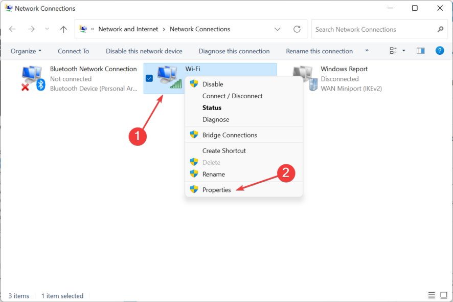The image size is (453, 302).
Task: Open the Organize dropdown
Action: click(26, 51)
